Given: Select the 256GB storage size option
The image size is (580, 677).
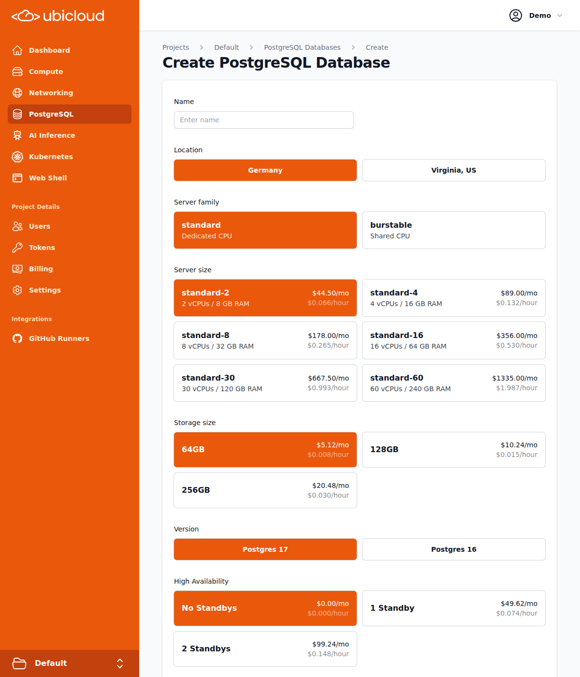Looking at the screenshot, I should coord(265,490).
